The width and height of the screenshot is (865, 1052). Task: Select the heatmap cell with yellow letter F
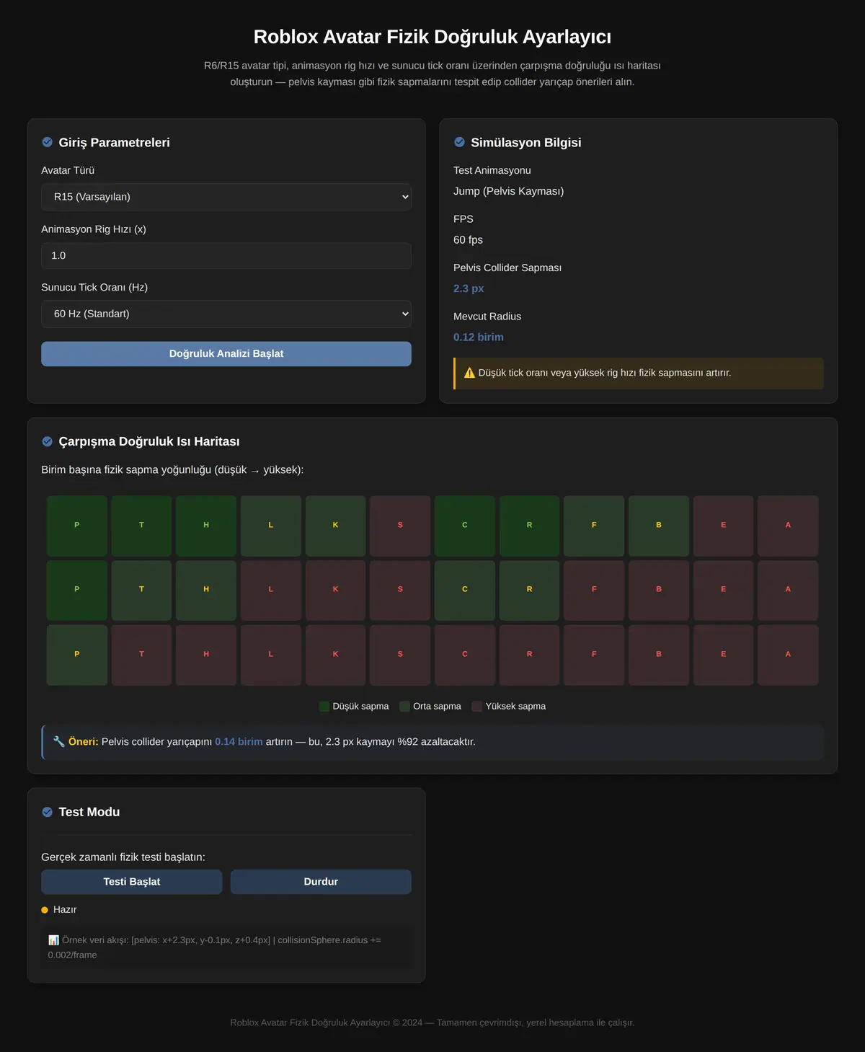click(x=594, y=526)
